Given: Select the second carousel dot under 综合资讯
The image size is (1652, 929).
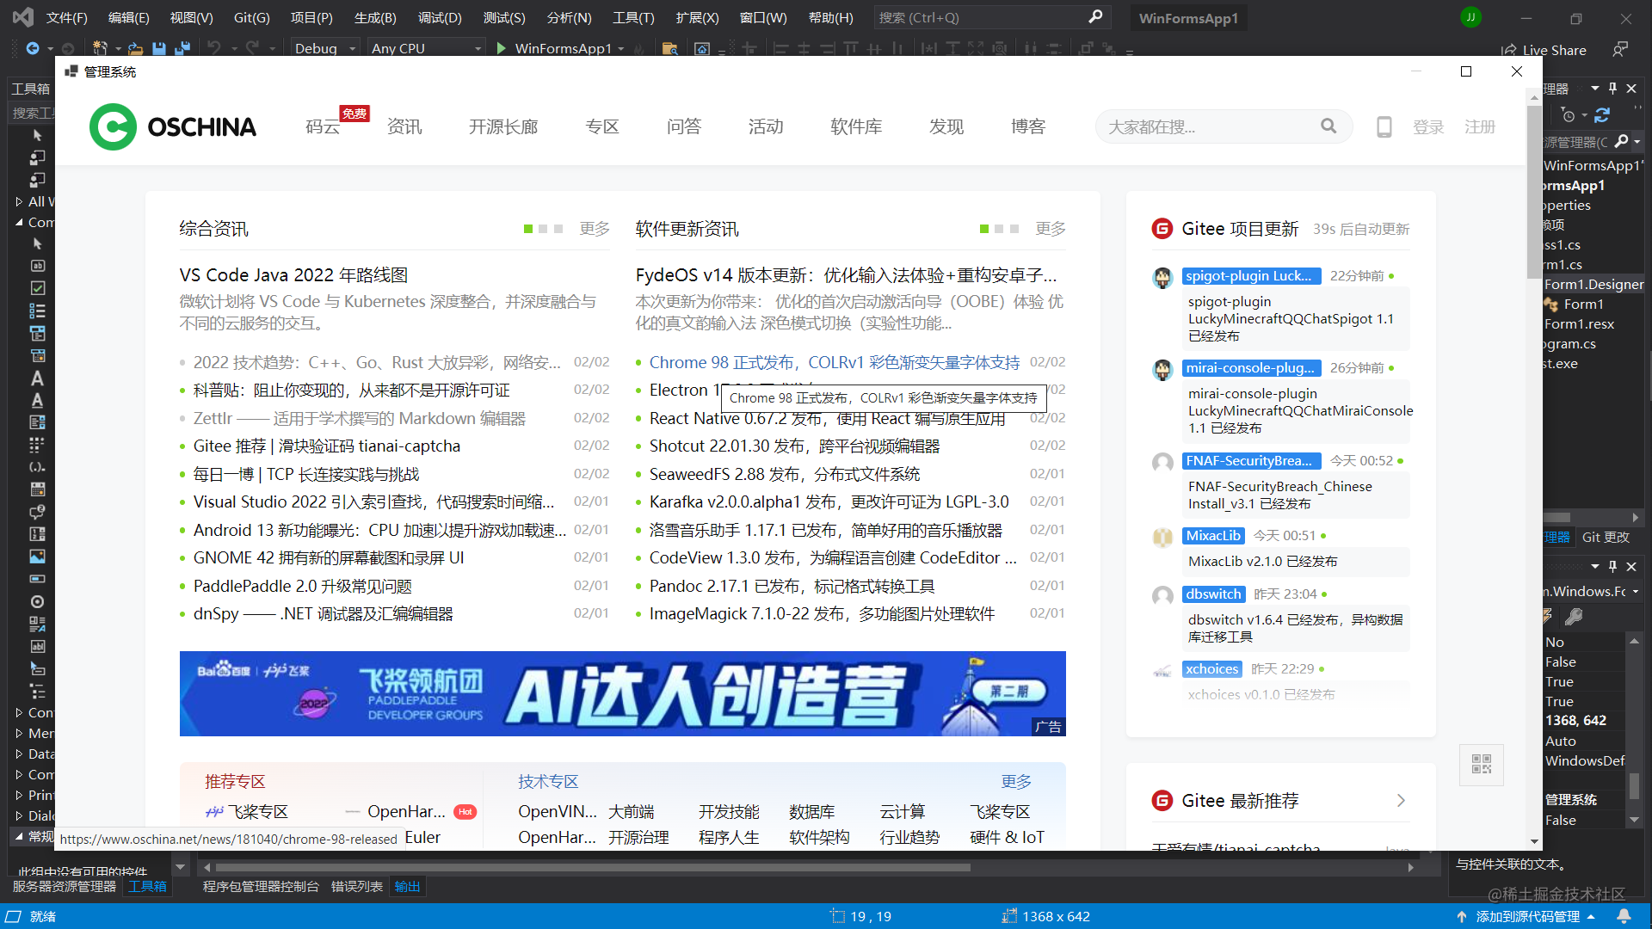Looking at the screenshot, I should tap(543, 229).
